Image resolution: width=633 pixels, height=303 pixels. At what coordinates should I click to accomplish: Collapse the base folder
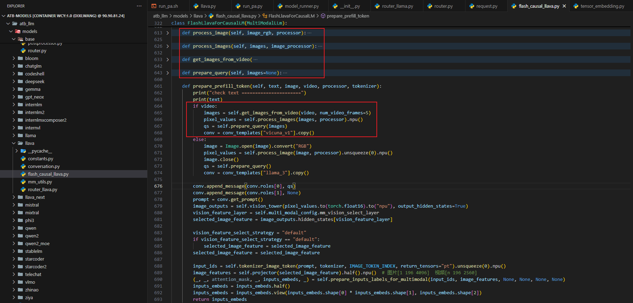pos(14,39)
